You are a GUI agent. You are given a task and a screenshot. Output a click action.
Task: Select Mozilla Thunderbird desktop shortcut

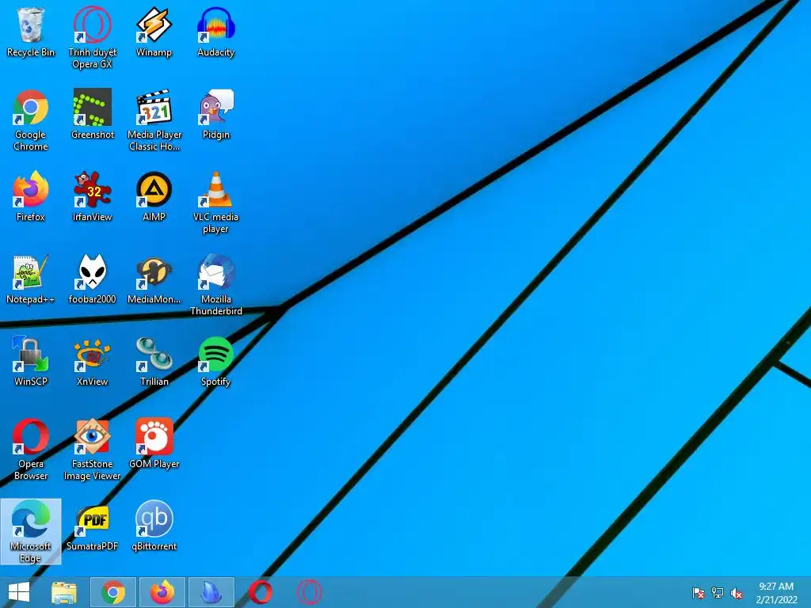click(215, 284)
